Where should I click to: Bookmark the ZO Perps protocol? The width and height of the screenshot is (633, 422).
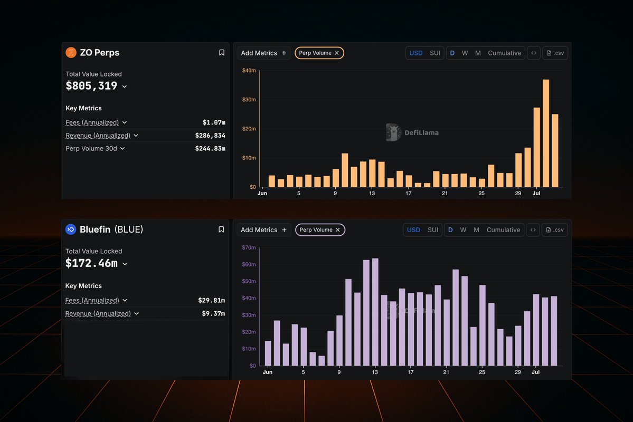point(222,53)
